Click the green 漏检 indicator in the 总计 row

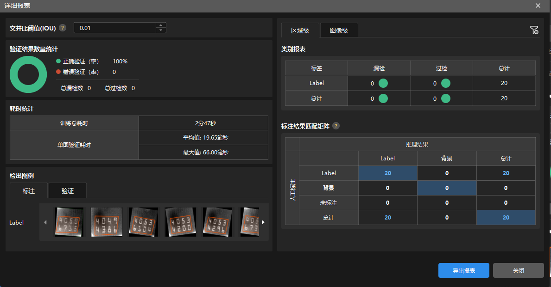pos(383,98)
